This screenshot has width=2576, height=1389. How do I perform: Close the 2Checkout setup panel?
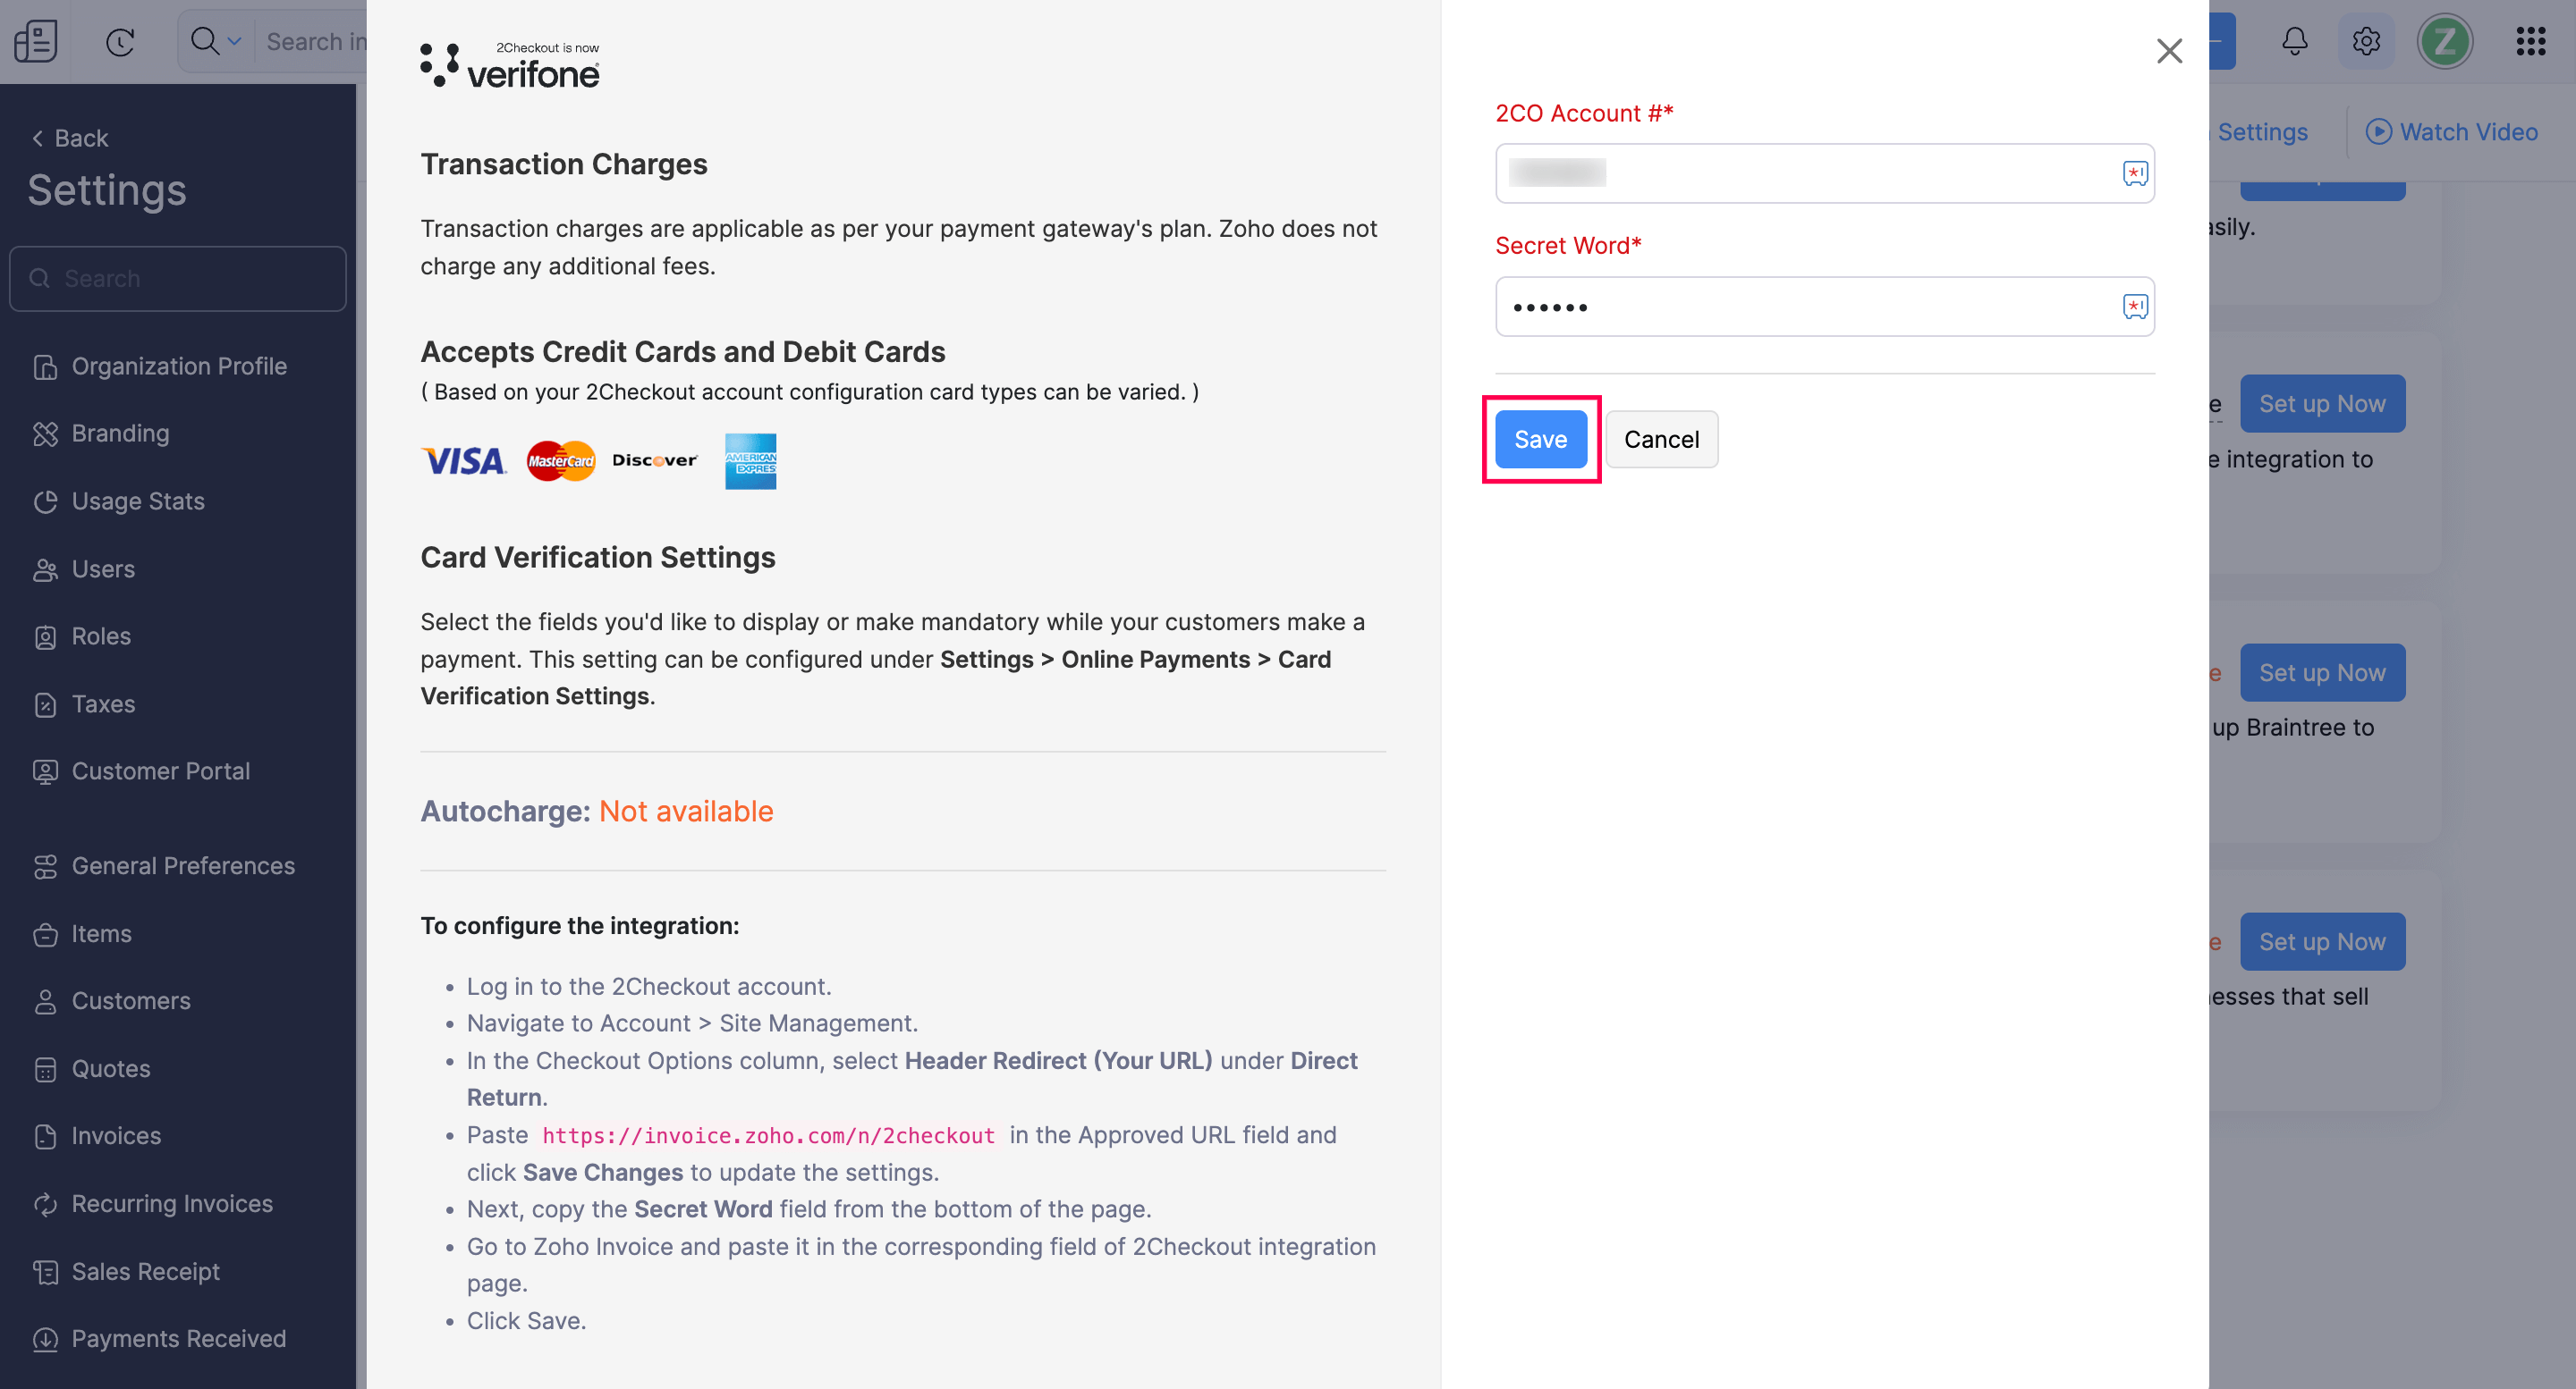pos(2168,51)
